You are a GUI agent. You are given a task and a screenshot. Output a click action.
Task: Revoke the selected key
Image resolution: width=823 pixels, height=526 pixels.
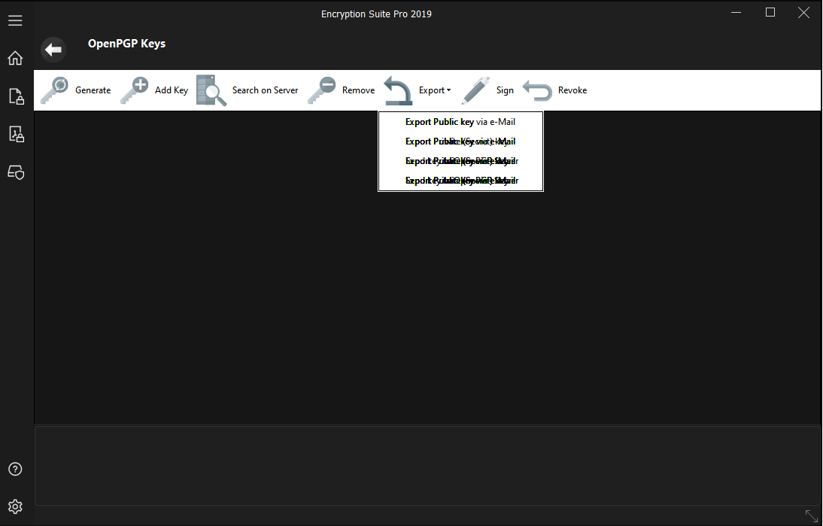tap(555, 90)
